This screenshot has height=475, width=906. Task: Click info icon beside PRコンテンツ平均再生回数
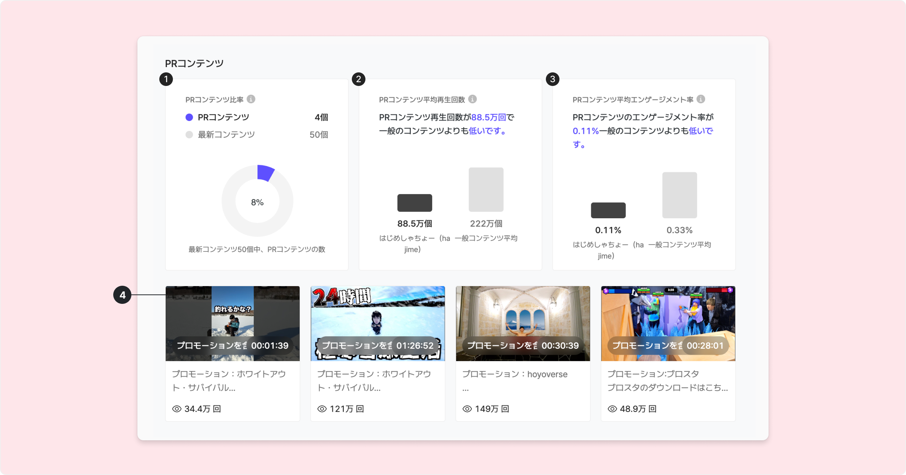[x=472, y=99]
